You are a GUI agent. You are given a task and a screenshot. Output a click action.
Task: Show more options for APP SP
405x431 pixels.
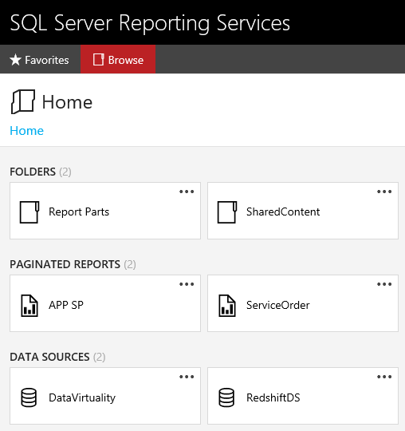[x=187, y=284]
